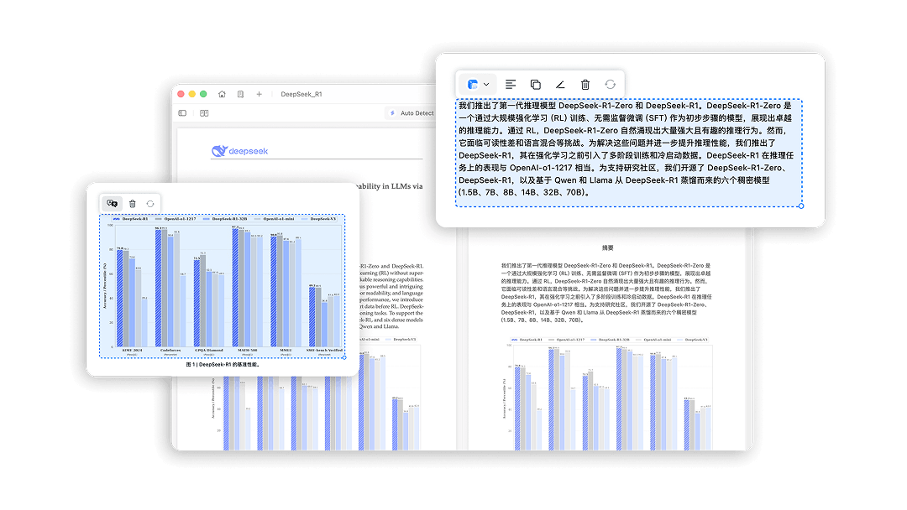Copy the translated text with the copy icon
This screenshot has width=907, height=510.
536,85
